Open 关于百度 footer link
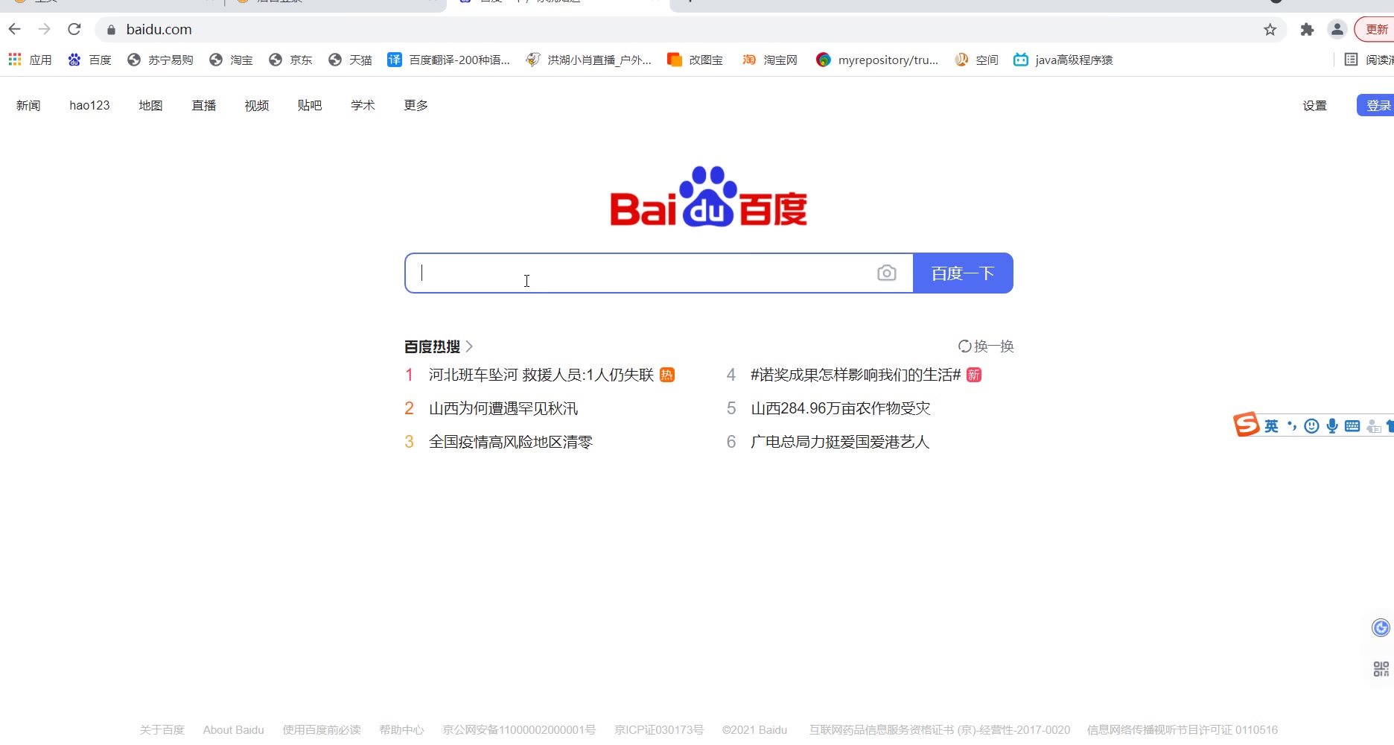 pyautogui.click(x=162, y=730)
